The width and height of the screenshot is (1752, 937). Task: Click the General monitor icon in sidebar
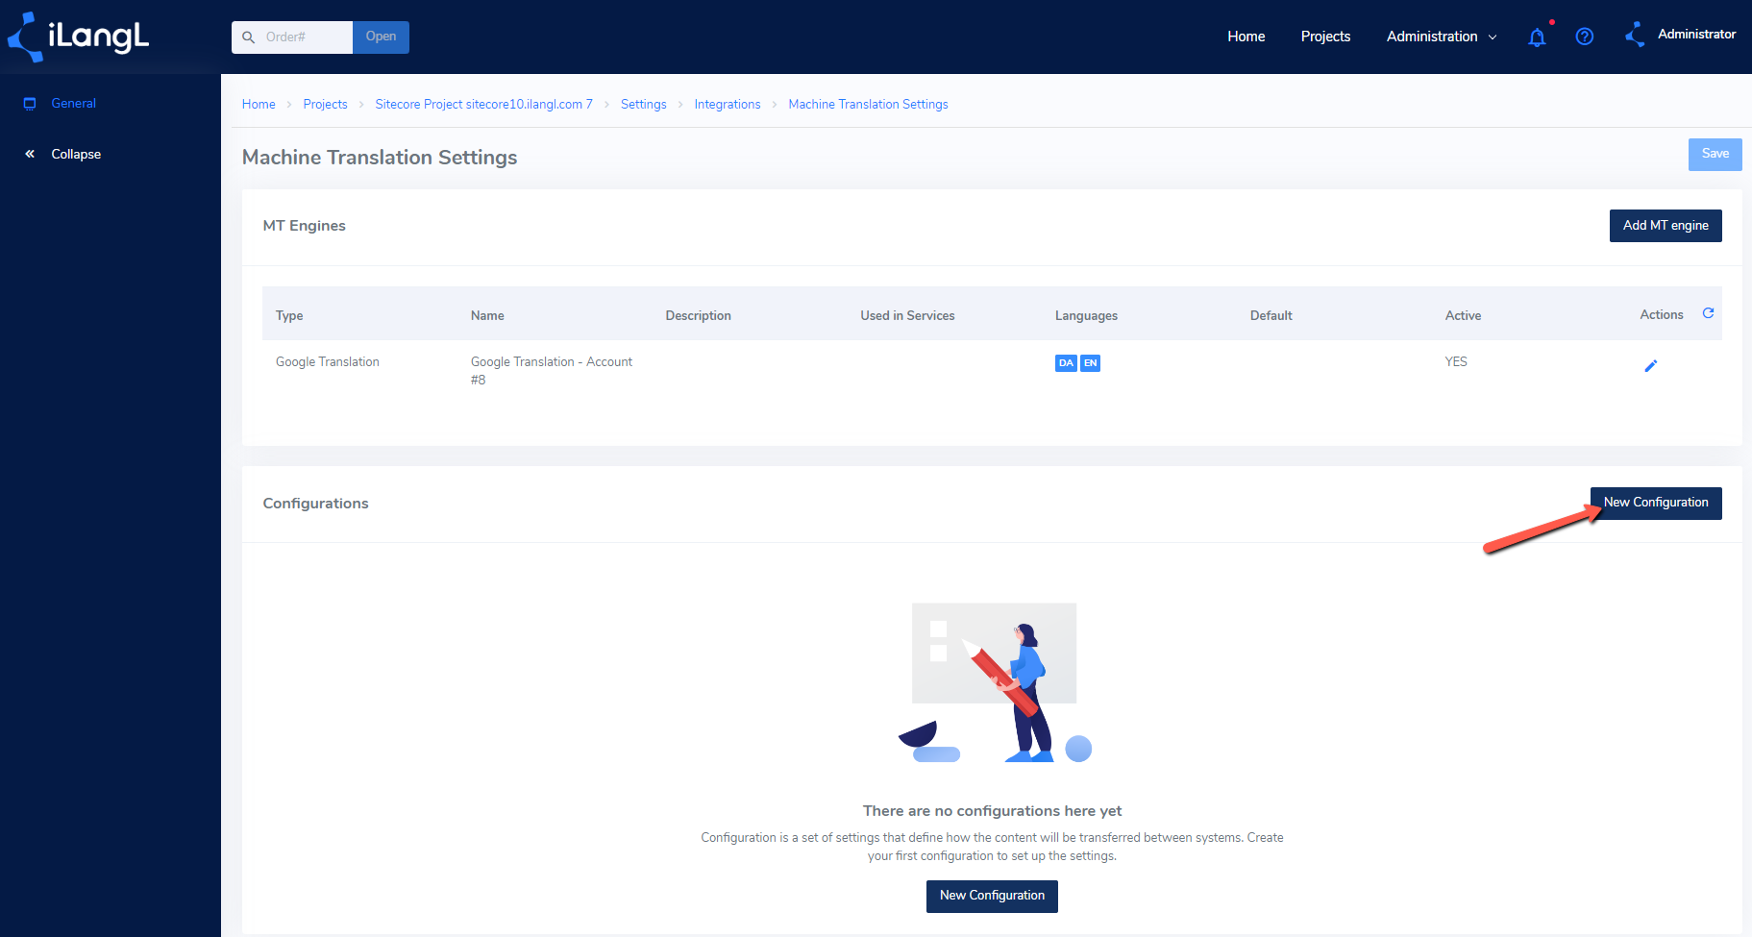pyautogui.click(x=30, y=104)
